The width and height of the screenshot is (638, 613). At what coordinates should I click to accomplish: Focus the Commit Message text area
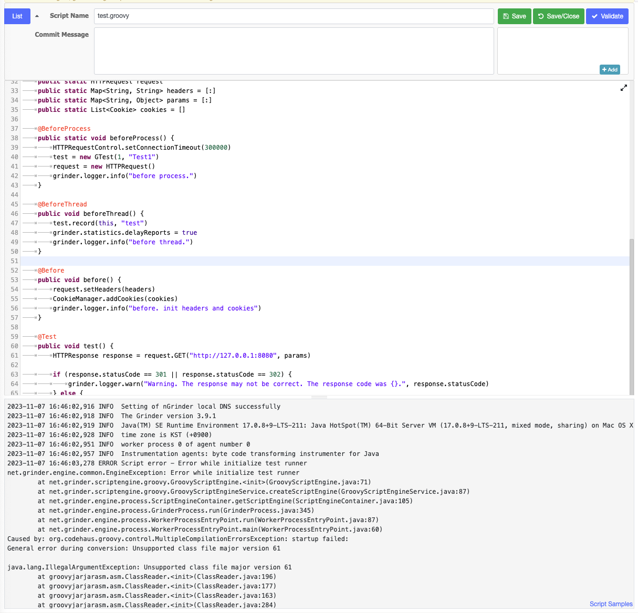pos(294,51)
